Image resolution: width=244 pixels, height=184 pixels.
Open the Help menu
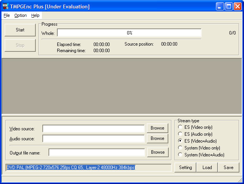pos(35,15)
